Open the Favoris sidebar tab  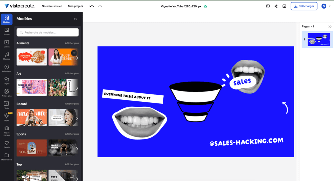point(7,145)
